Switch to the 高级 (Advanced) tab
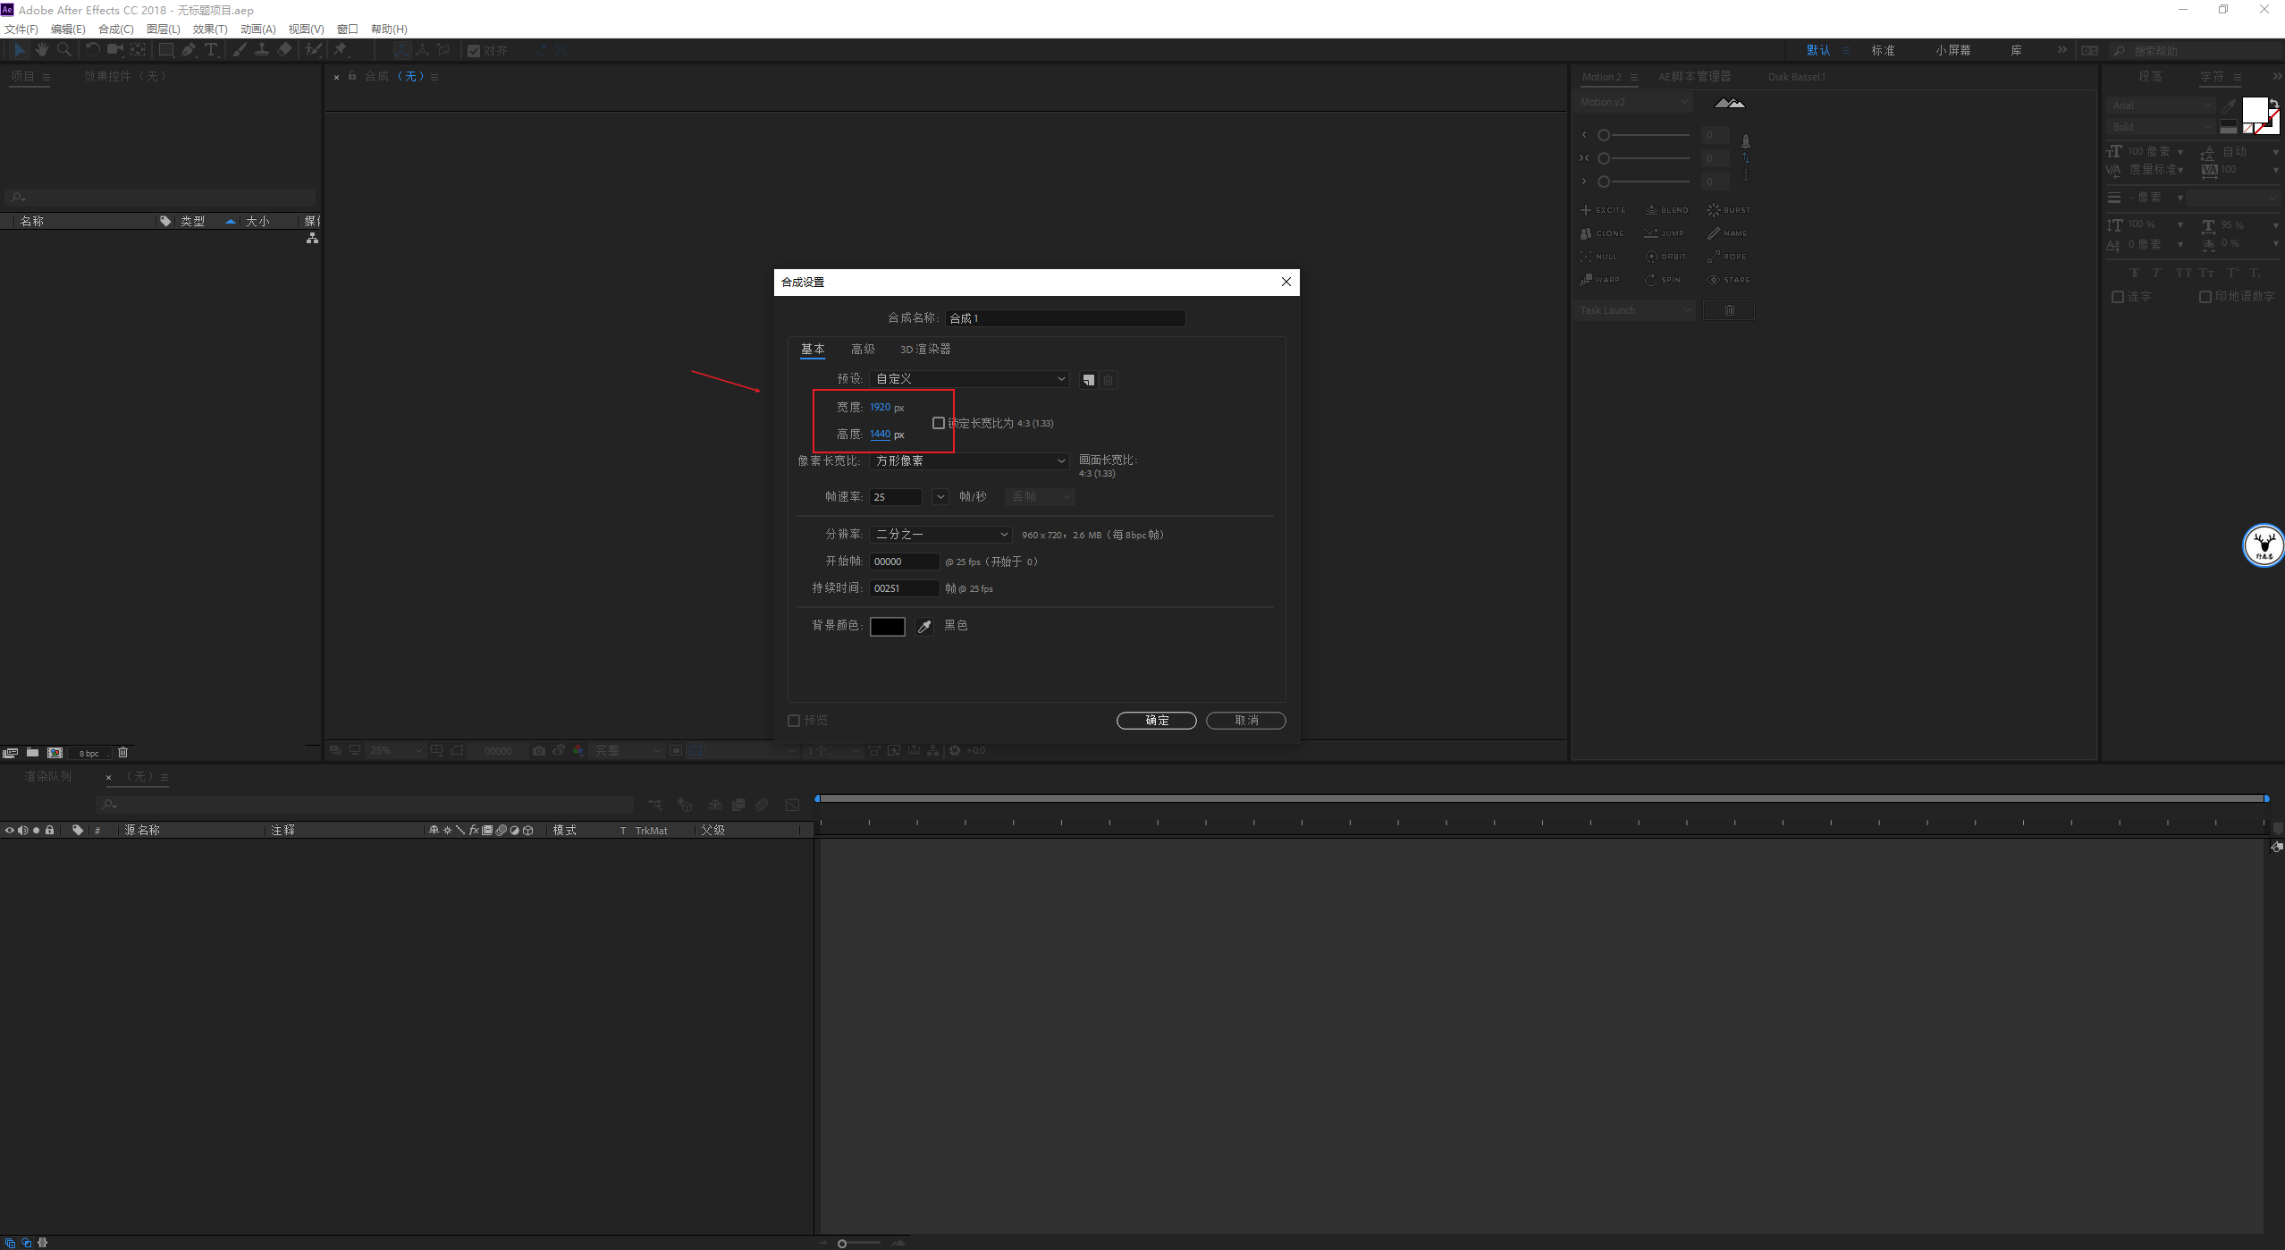The image size is (2285, 1250). pos(863,350)
